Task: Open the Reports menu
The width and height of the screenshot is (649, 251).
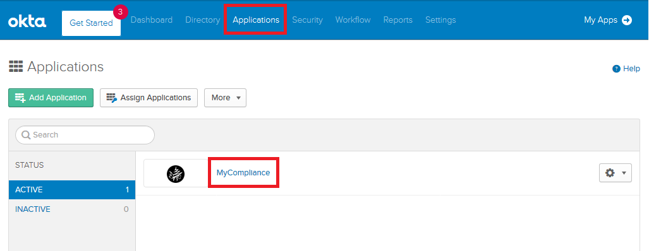Action: point(397,20)
